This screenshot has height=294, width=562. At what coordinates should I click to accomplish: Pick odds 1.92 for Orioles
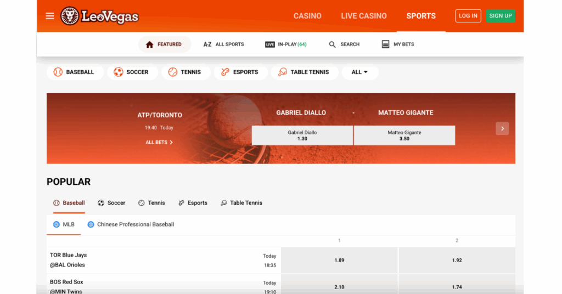(457, 261)
